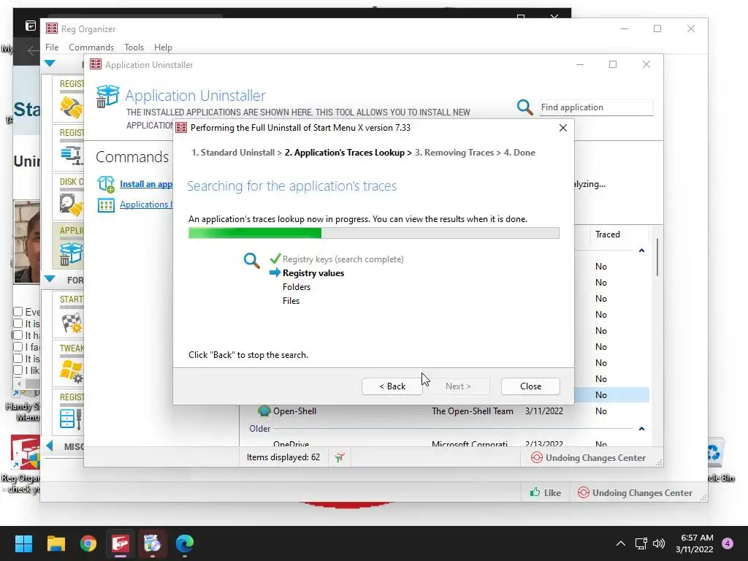Click the Back button in uninstall dialog
The height and width of the screenshot is (561, 748).
click(392, 386)
